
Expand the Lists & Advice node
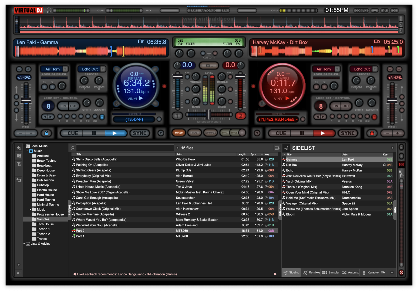pyautogui.click(x=24, y=244)
